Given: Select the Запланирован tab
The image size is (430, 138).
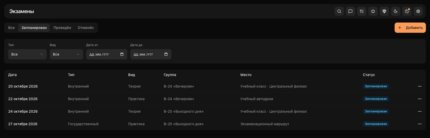Looking at the screenshot, I should [34, 28].
